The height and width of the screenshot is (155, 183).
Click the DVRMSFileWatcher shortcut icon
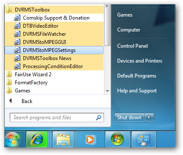tap(17, 34)
